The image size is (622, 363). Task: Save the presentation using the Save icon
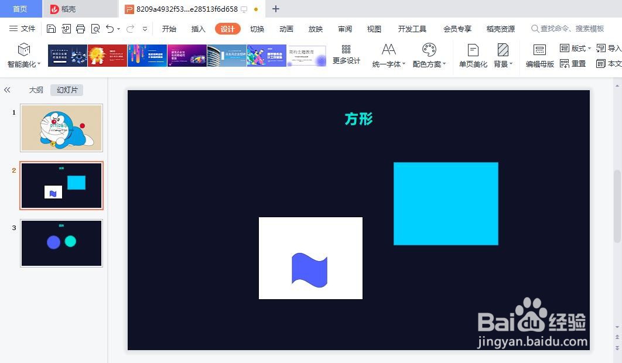click(x=52, y=28)
